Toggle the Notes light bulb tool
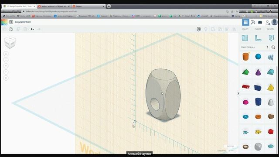Image resolution: width=279 pixels, height=157 pixels. pyautogui.click(x=206, y=29)
